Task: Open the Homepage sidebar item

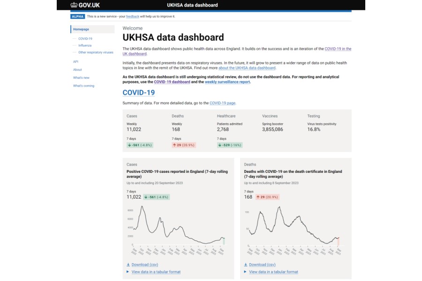Action: tap(92, 29)
